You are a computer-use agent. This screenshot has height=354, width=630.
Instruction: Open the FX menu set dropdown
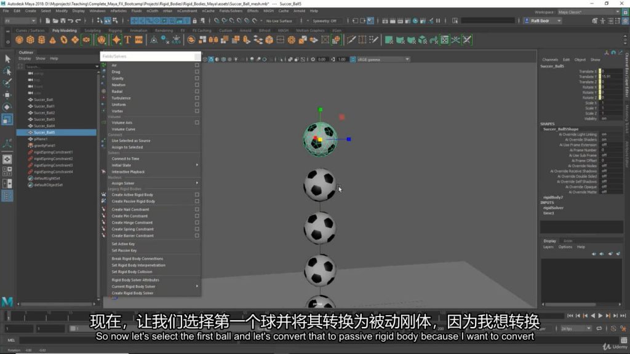20,21
